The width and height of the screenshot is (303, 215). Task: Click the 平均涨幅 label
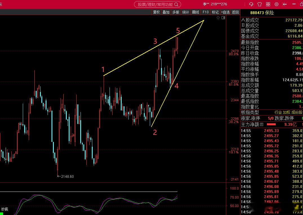point(250,69)
